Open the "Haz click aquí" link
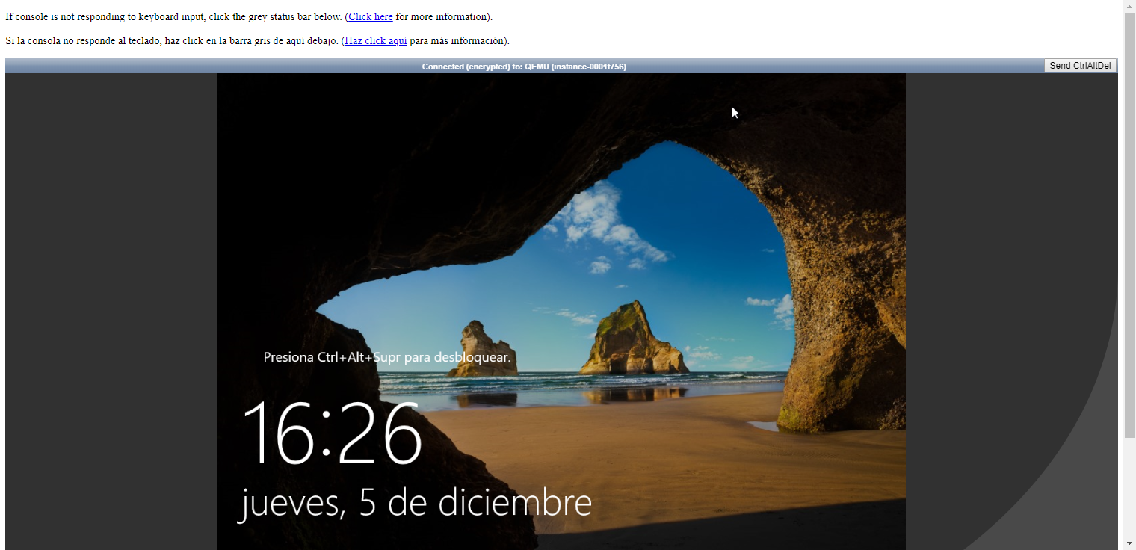Image resolution: width=1136 pixels, height=550 pixels. pyautogui.click(x=375, y=40)
